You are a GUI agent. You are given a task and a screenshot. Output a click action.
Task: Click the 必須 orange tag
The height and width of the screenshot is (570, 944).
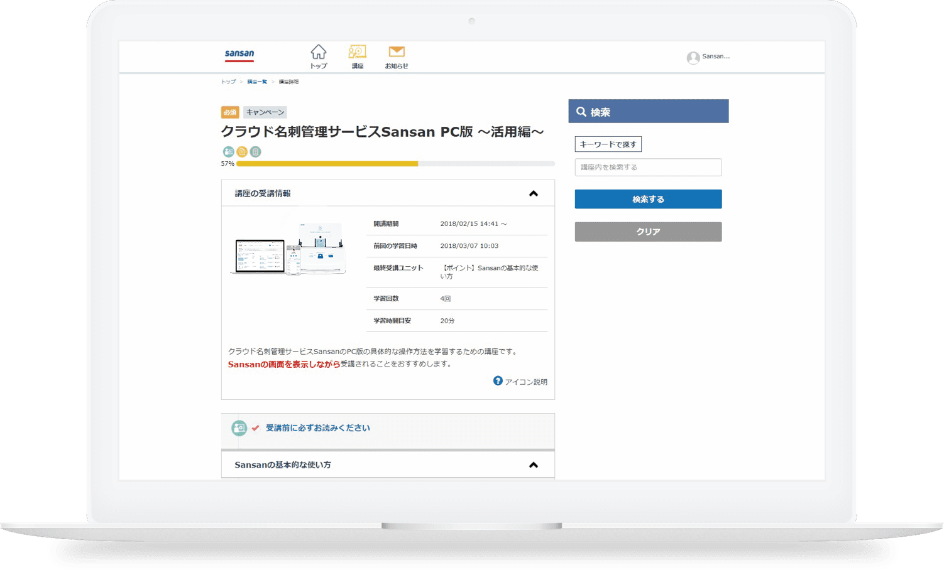point(230,112)
